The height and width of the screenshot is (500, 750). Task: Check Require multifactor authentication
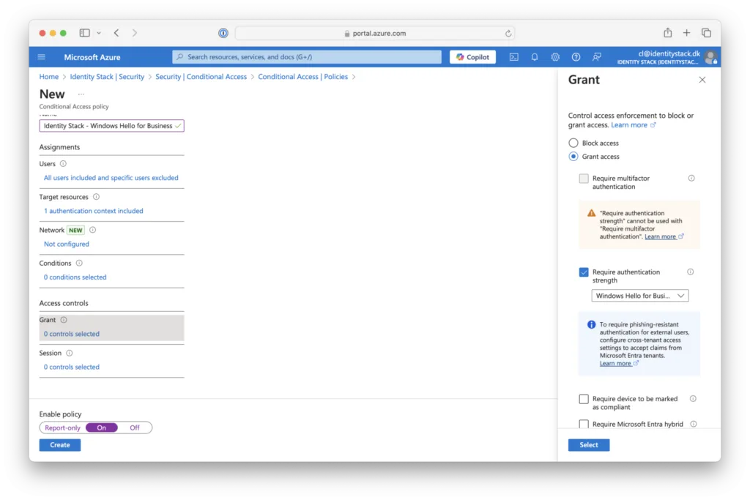coord(584,179)
